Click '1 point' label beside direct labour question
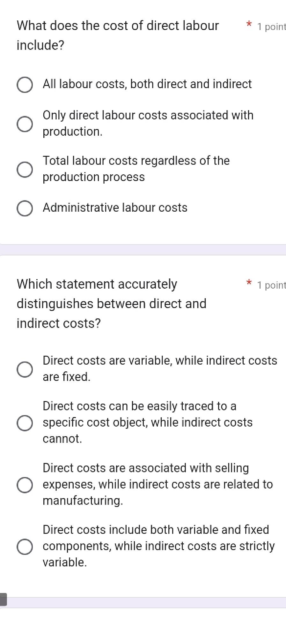286x621 pixels. pos(271,27)
